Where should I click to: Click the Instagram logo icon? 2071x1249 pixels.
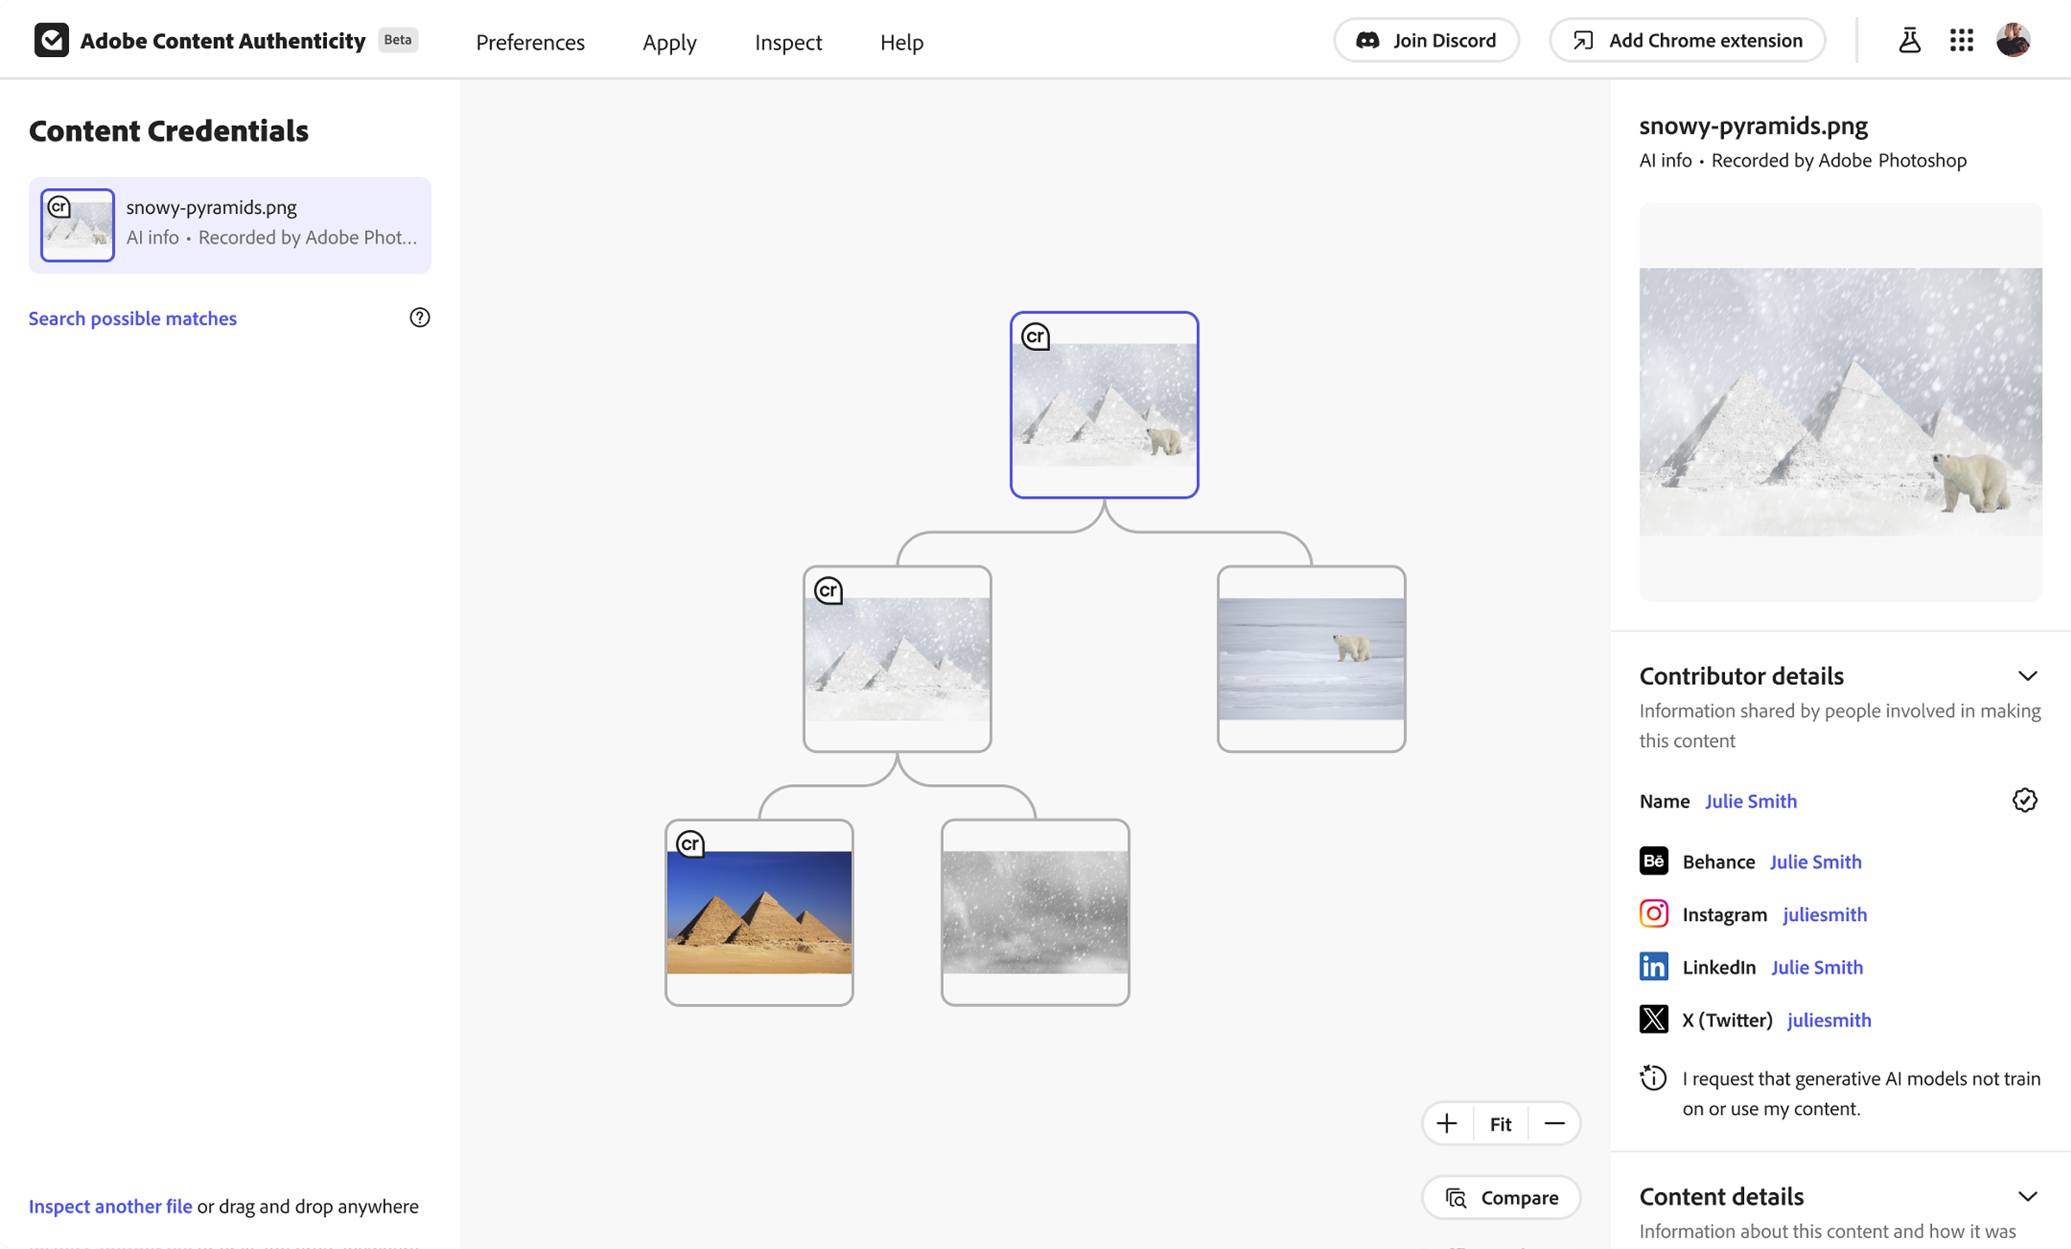pos(1653,913)
